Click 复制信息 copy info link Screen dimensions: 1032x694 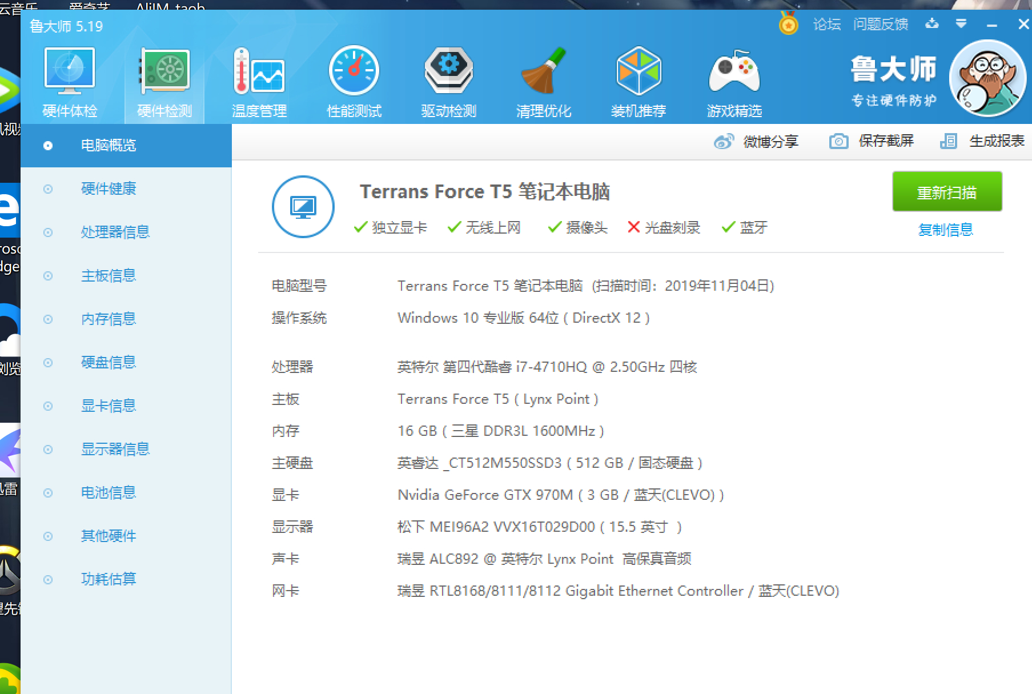click(946, 230)
